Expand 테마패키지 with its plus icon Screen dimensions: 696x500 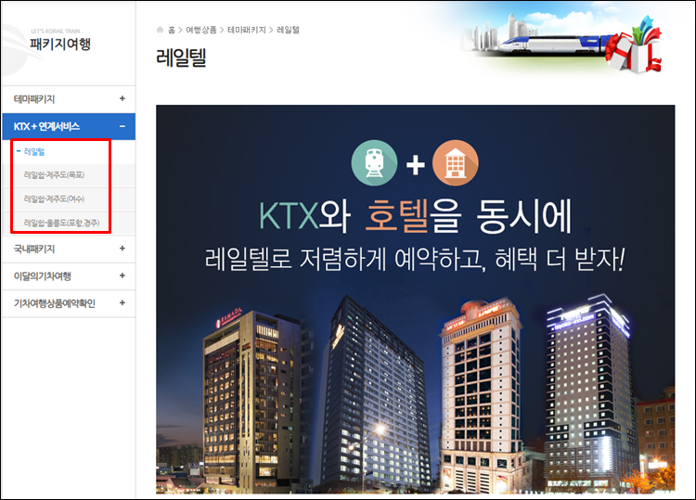point(122,98)
